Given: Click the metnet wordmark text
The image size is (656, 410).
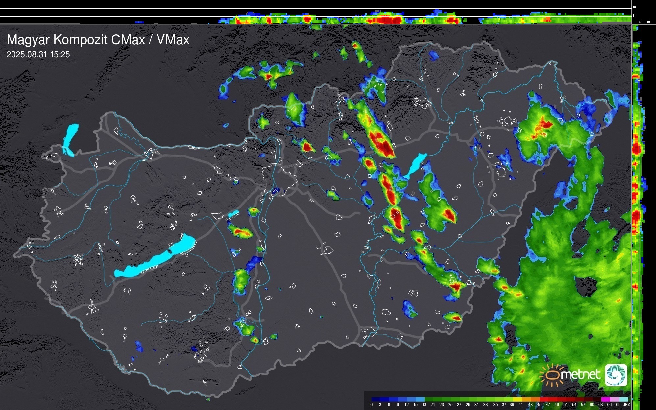Looking at the screenshot, I should (x=580, y=374).
